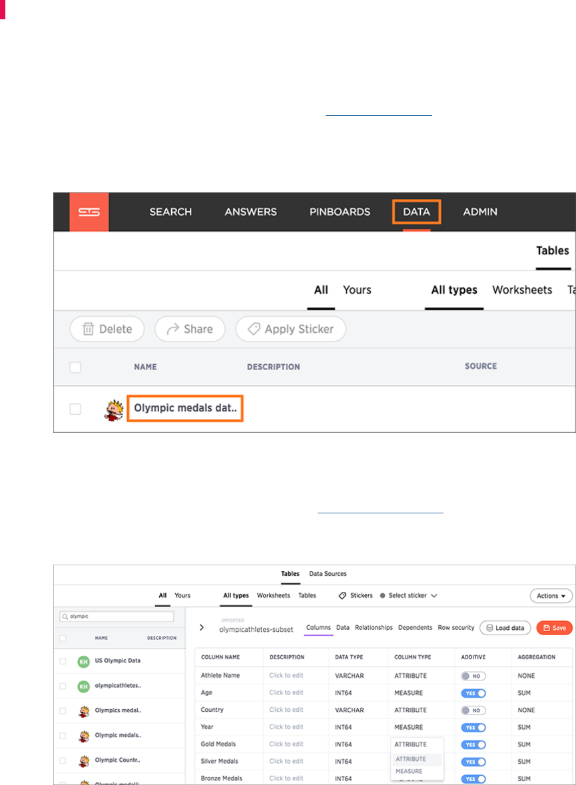Click the KH avatar next to olympicathletes..
The image size is (576, 785).
point(84,686)
